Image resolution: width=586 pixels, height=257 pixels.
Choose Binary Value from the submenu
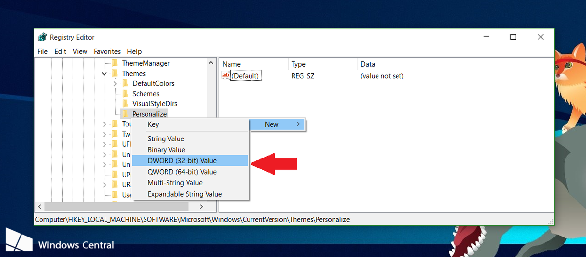point(191,150)
